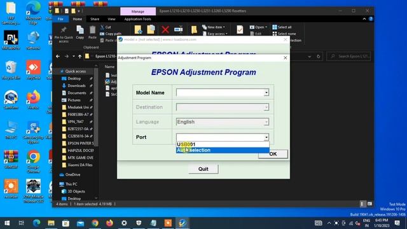Open the Application Tools tab
Screen dimensions: 407x229
tap(137, 19)
